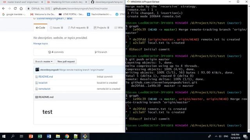Open the latest commit message 'Merge remote-tracking branch'
Screen dimensions: 250x140
(82, 70)
